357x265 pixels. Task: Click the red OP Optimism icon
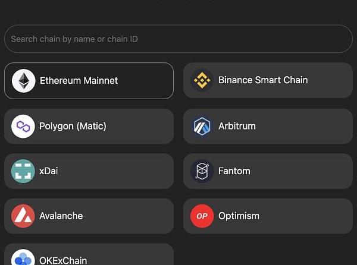(x=202, y=216)
